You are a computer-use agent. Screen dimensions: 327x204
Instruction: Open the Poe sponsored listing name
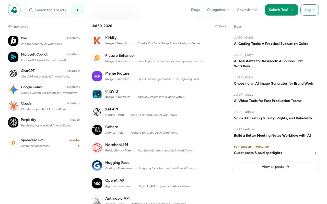pyautogui.click(x=24, y=38)
